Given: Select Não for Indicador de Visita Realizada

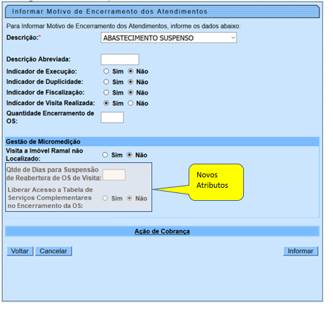Looking at the screenshot, I should click(131, 103).
